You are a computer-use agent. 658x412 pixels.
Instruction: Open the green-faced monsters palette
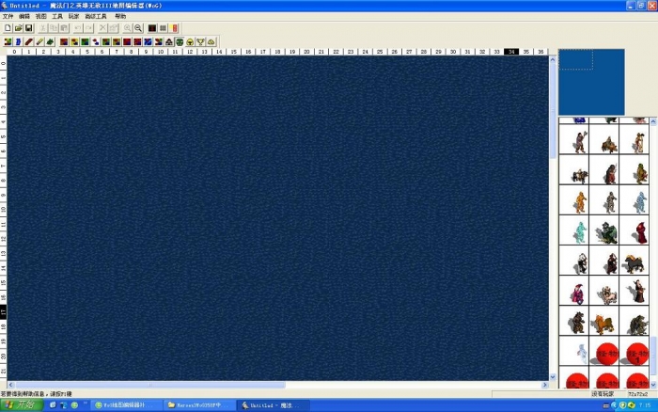[x=180, y=41]
